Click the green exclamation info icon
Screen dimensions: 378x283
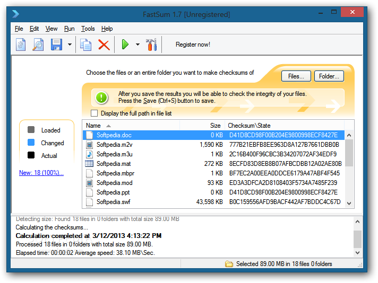(x=101, y=98)
